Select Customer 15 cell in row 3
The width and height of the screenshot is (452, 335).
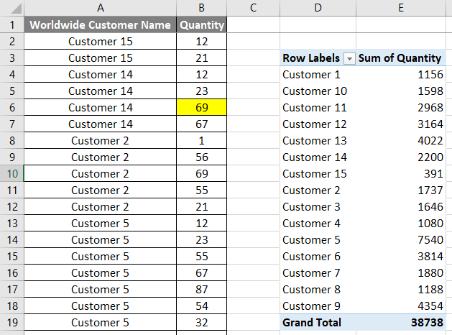101,58
